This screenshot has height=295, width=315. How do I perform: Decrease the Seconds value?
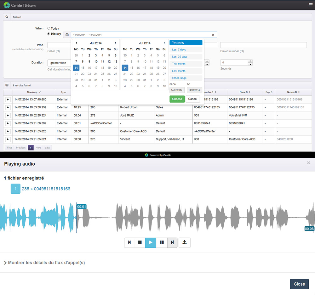(x=250, y=64)
